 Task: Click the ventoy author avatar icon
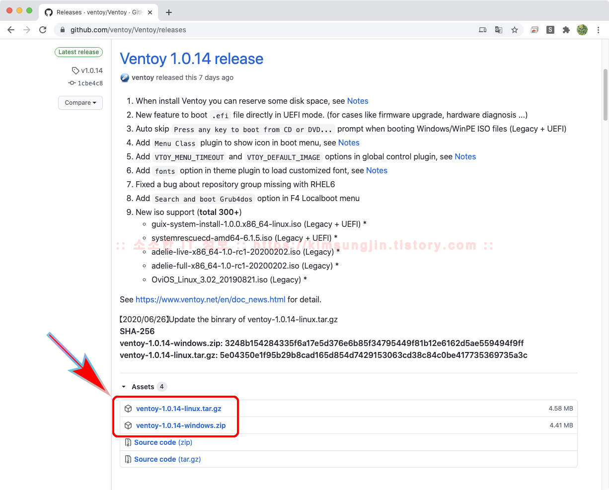[x=125, y=77]
